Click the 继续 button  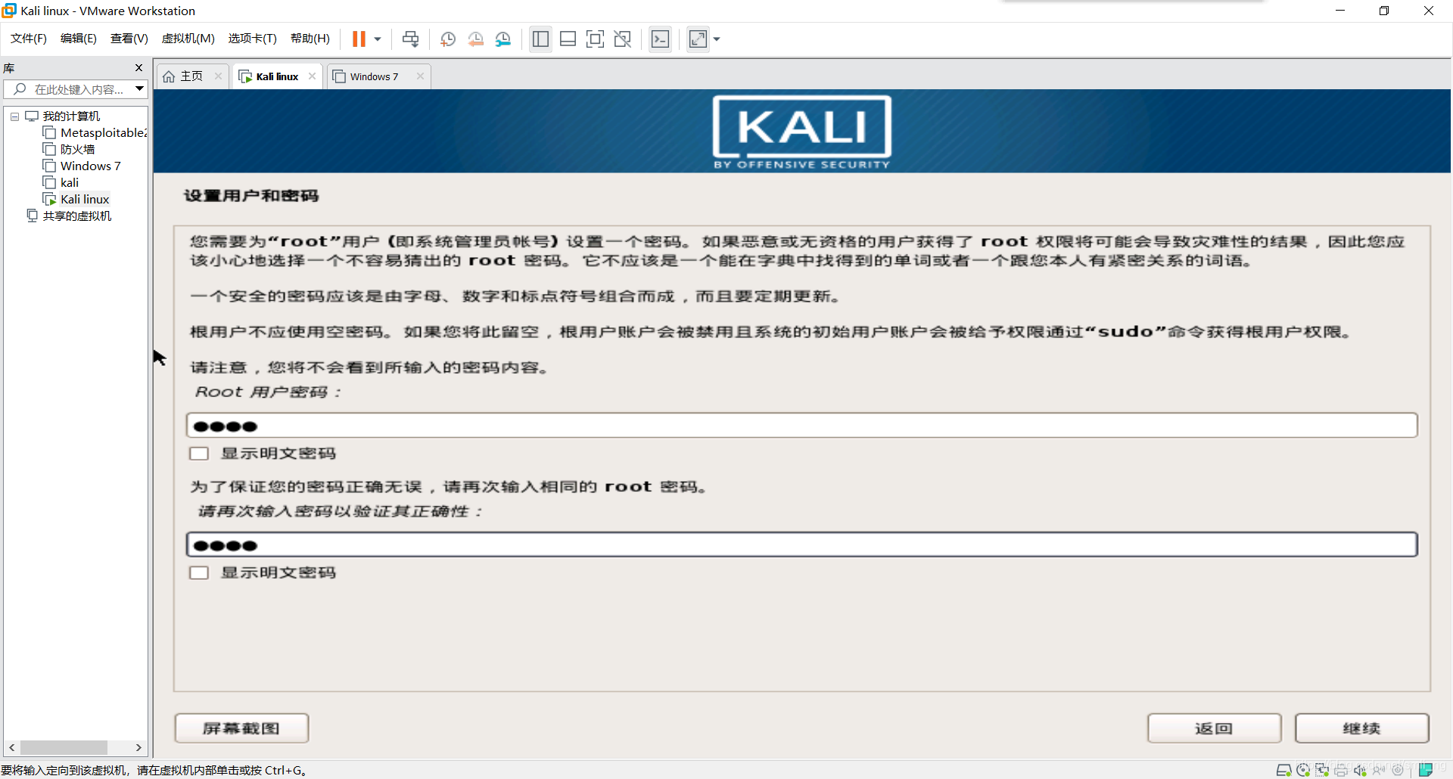1361,728
